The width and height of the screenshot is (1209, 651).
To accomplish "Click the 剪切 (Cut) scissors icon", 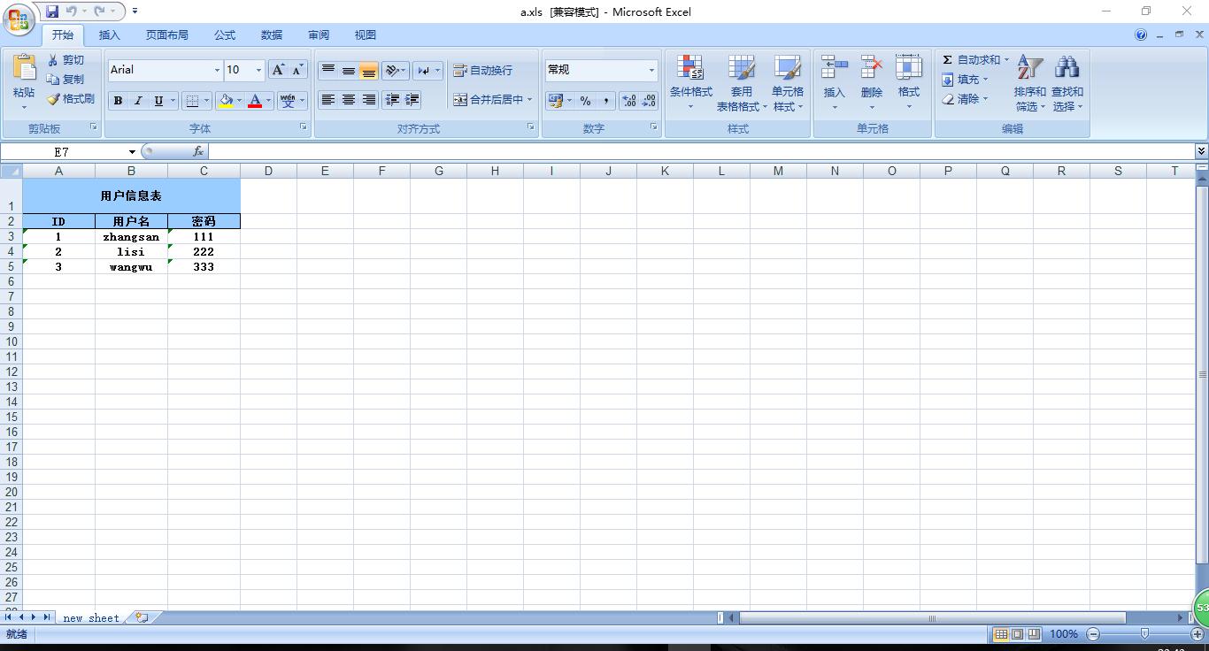I will coord(50,58).
